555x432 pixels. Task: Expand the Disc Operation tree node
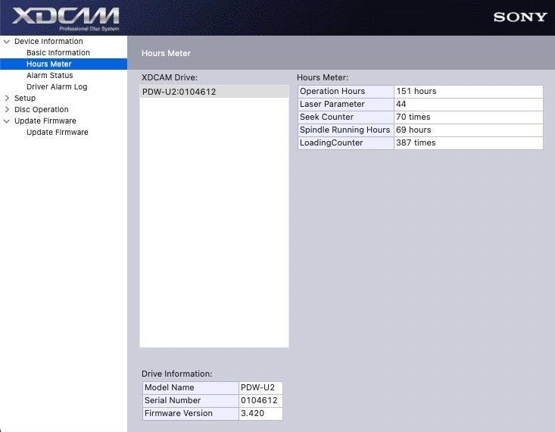pyautogui.click(x=8, y=110)
